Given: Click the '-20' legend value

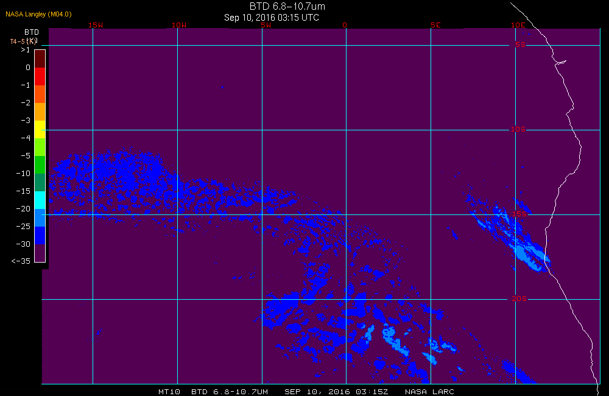Looking at the screenshot, I should (x=23, y=209).
